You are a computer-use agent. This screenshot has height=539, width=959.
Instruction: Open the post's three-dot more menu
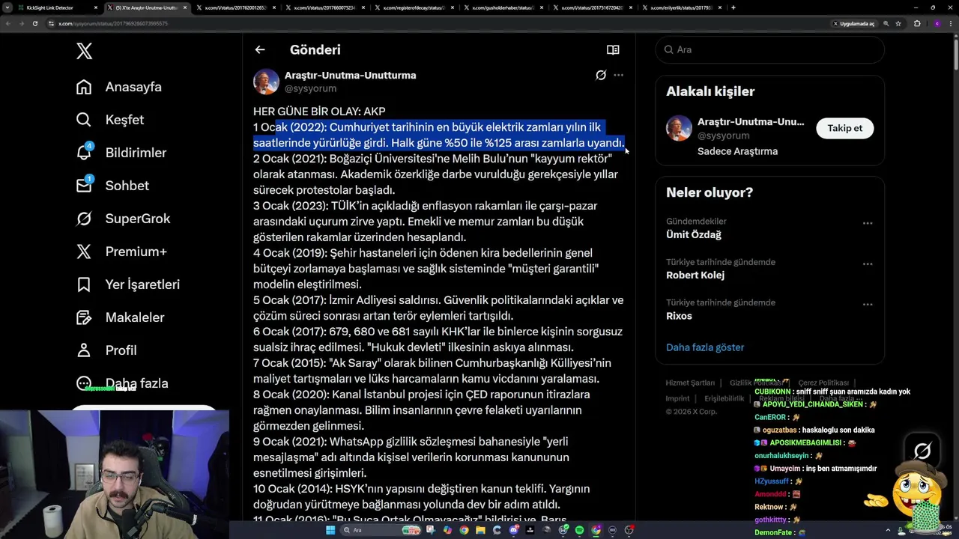coord(618,75)
